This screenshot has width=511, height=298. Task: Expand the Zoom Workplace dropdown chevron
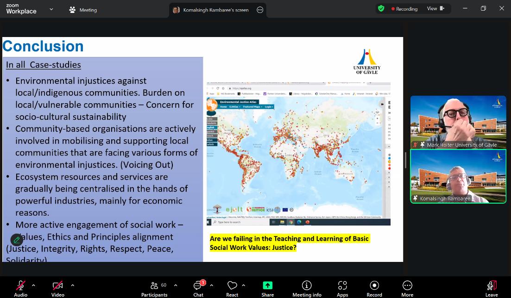click(51, 9)
